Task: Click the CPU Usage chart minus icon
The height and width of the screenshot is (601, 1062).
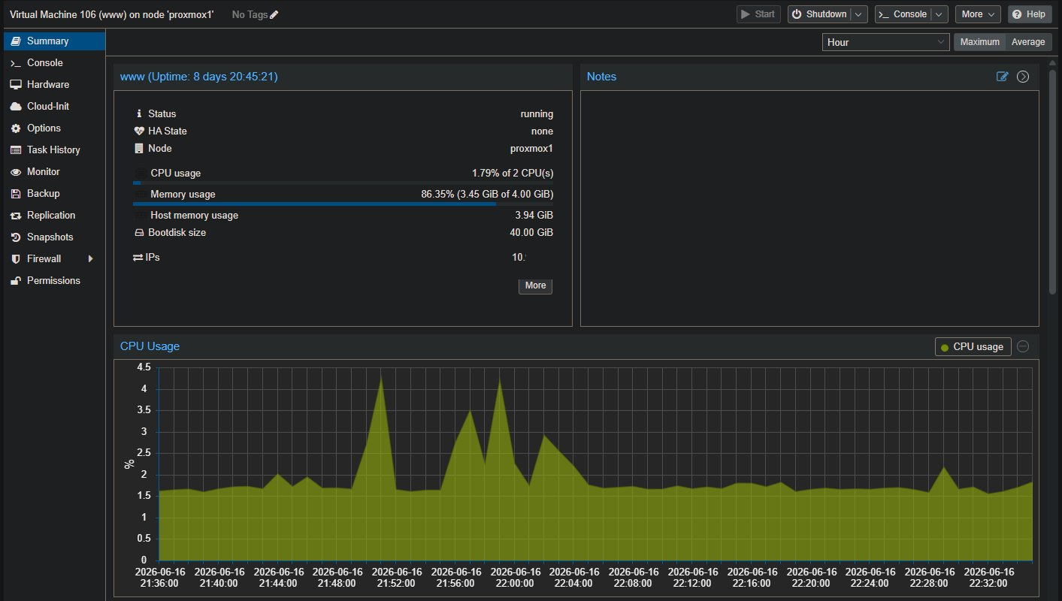Action: [1023, 346]
